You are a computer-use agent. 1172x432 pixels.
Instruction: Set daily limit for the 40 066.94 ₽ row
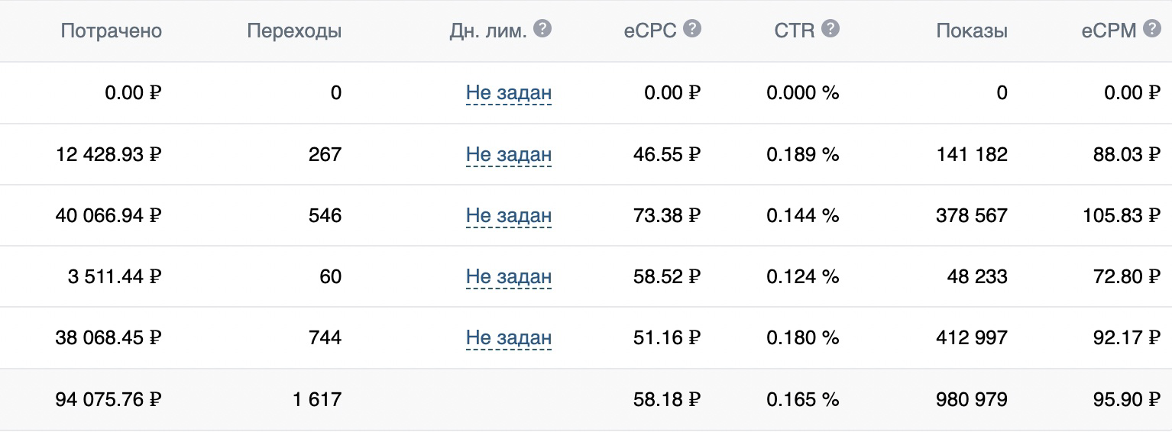(509, 215)
